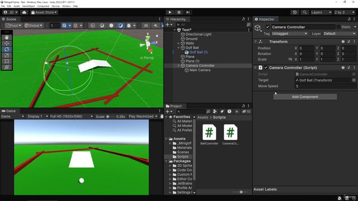Open the search in Hierarchy scene picker icon
The height and width of the screenshot is (201, 358).
[x=248, y=25]
